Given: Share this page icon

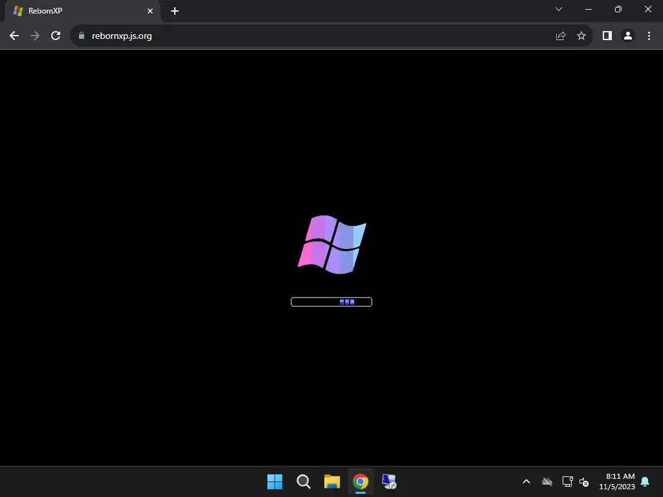Looking at the screenshot, I should [x=561, y=36].
